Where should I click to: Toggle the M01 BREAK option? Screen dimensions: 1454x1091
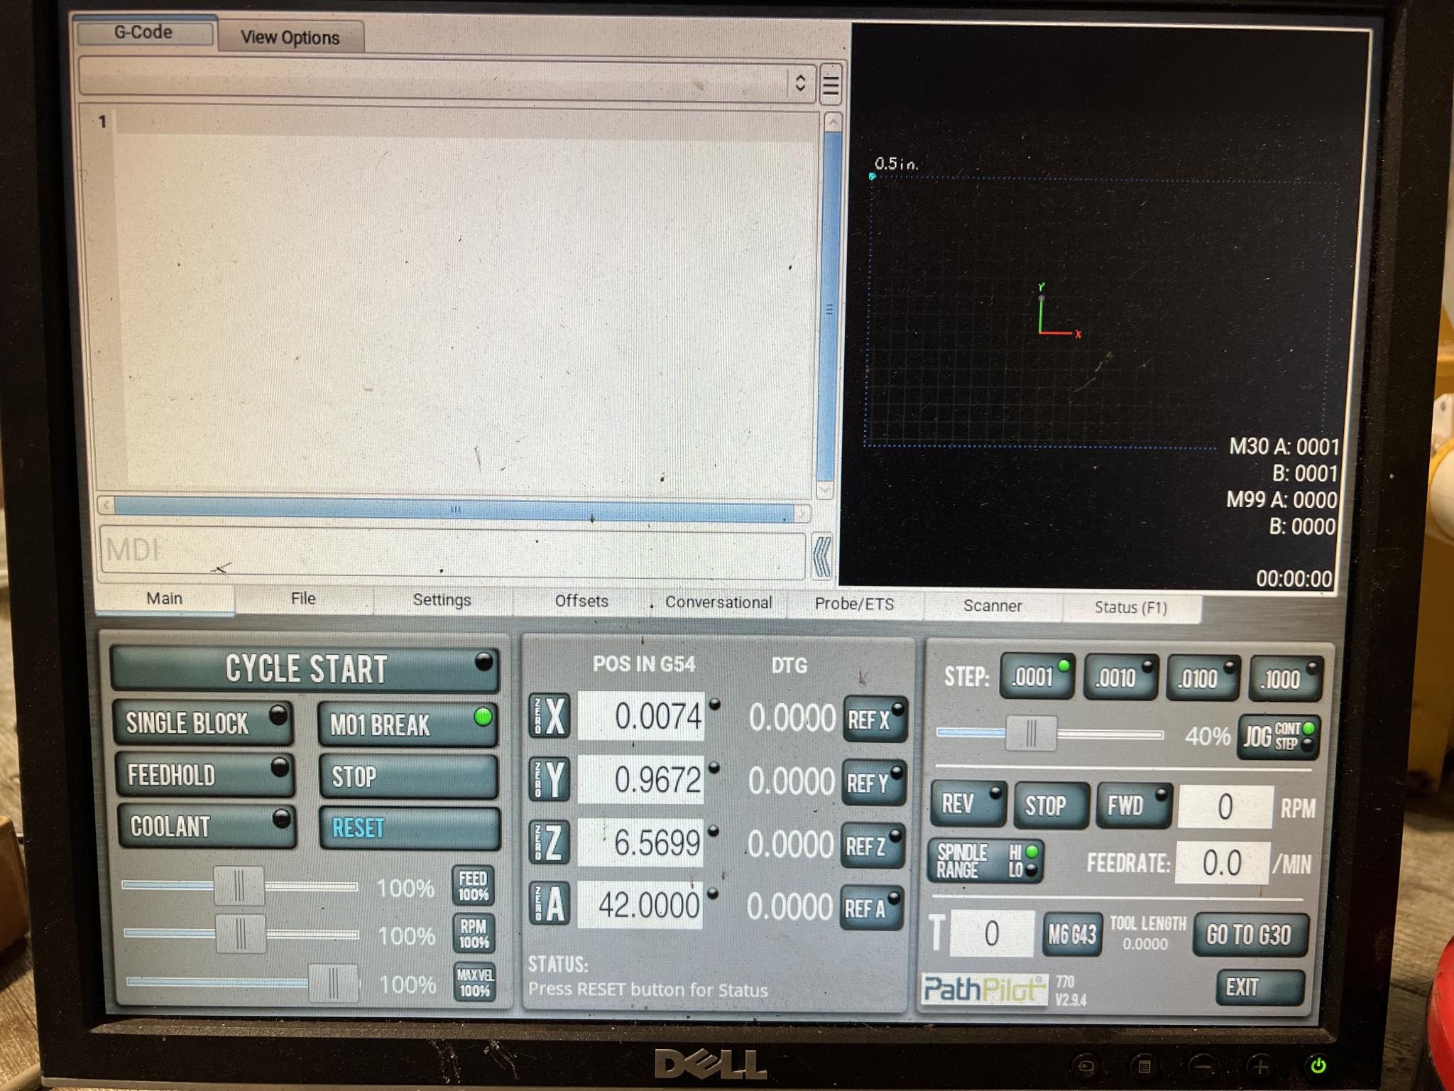click(x=407, y=724)
